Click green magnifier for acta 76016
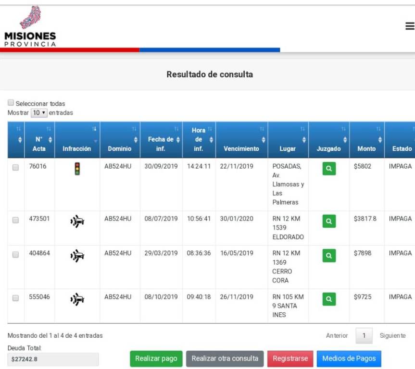415x369 pixels. (x=329, y=169)
